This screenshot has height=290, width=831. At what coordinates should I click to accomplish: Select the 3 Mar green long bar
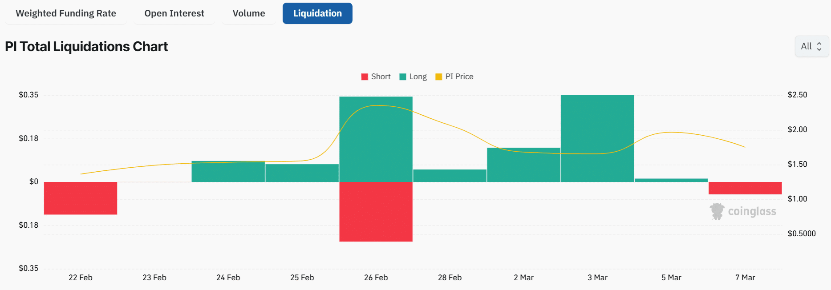[597, 138]
